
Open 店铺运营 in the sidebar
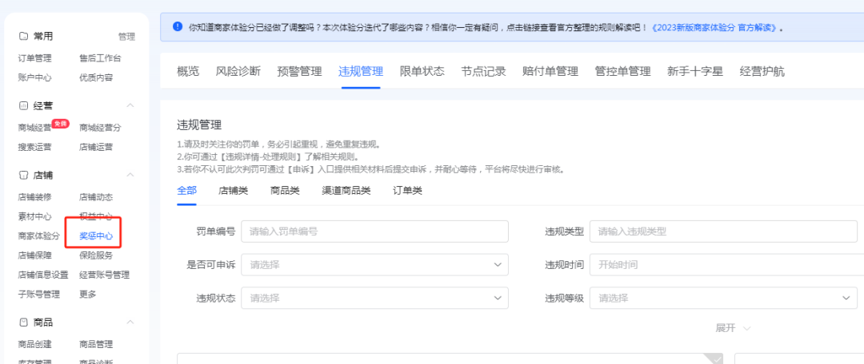click(96, 147)
